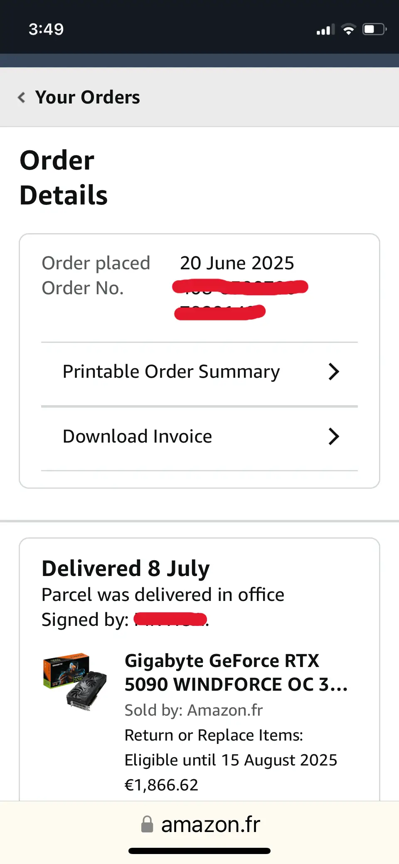Tap the Return or Replace Items text

pos(214,736)
